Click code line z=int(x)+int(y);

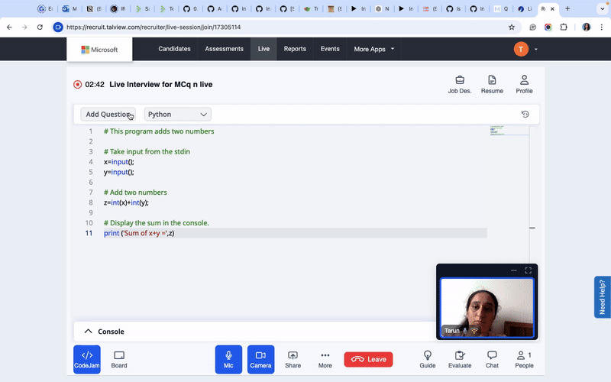click(x=126, y=202)
